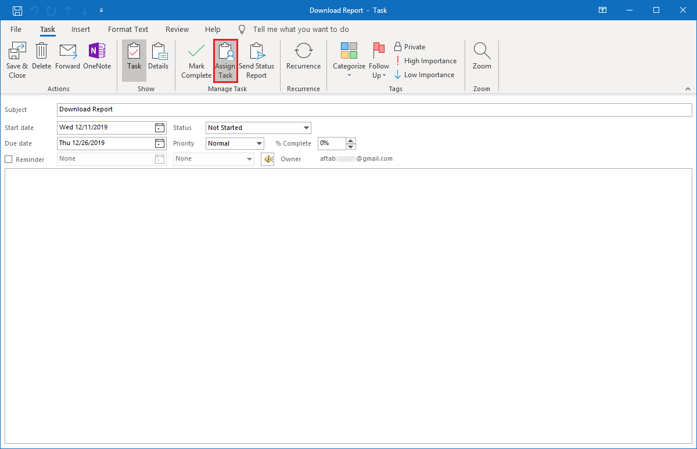Open the File menu
Screen dimensions: 697x449
[x=16, y=29]
